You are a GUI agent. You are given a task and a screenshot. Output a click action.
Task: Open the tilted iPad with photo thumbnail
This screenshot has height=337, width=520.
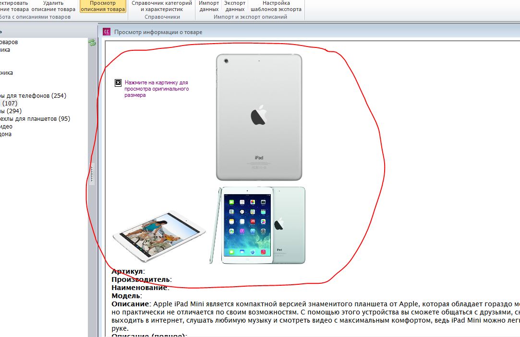(159, 236)
